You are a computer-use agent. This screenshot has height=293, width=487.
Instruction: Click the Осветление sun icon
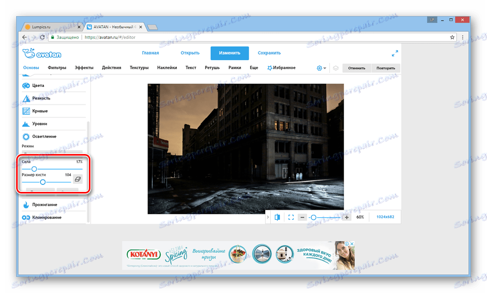[26, 136]
